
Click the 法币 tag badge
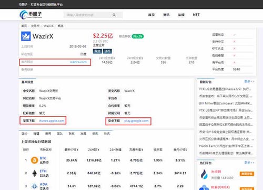pyautogui.click(x=107, y=51)
